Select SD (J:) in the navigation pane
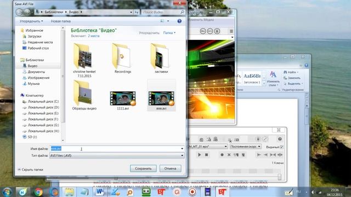Viewport: 351px width, 197px height. point(32,137)
